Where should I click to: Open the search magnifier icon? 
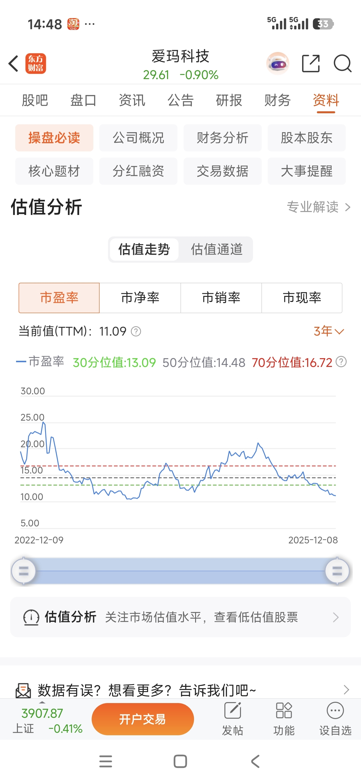342,64
